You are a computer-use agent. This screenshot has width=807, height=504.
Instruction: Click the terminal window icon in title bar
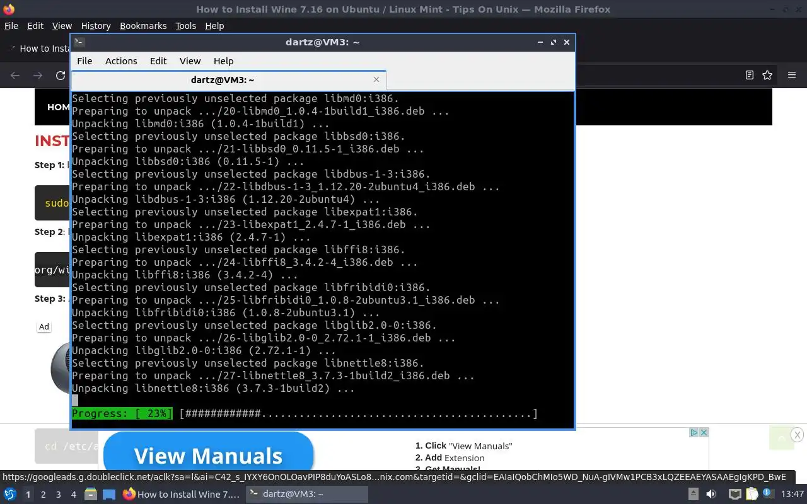pos(79,42)
